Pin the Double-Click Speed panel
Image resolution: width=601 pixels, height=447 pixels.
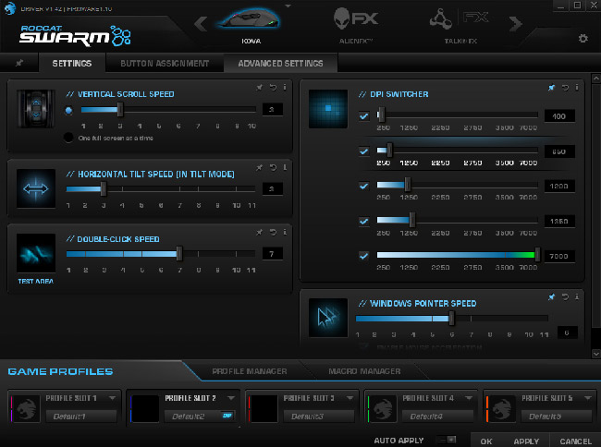click(x=260, y=232)
